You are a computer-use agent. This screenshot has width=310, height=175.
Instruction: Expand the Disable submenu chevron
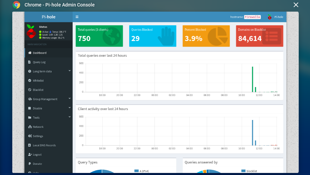tap(70, 108)
